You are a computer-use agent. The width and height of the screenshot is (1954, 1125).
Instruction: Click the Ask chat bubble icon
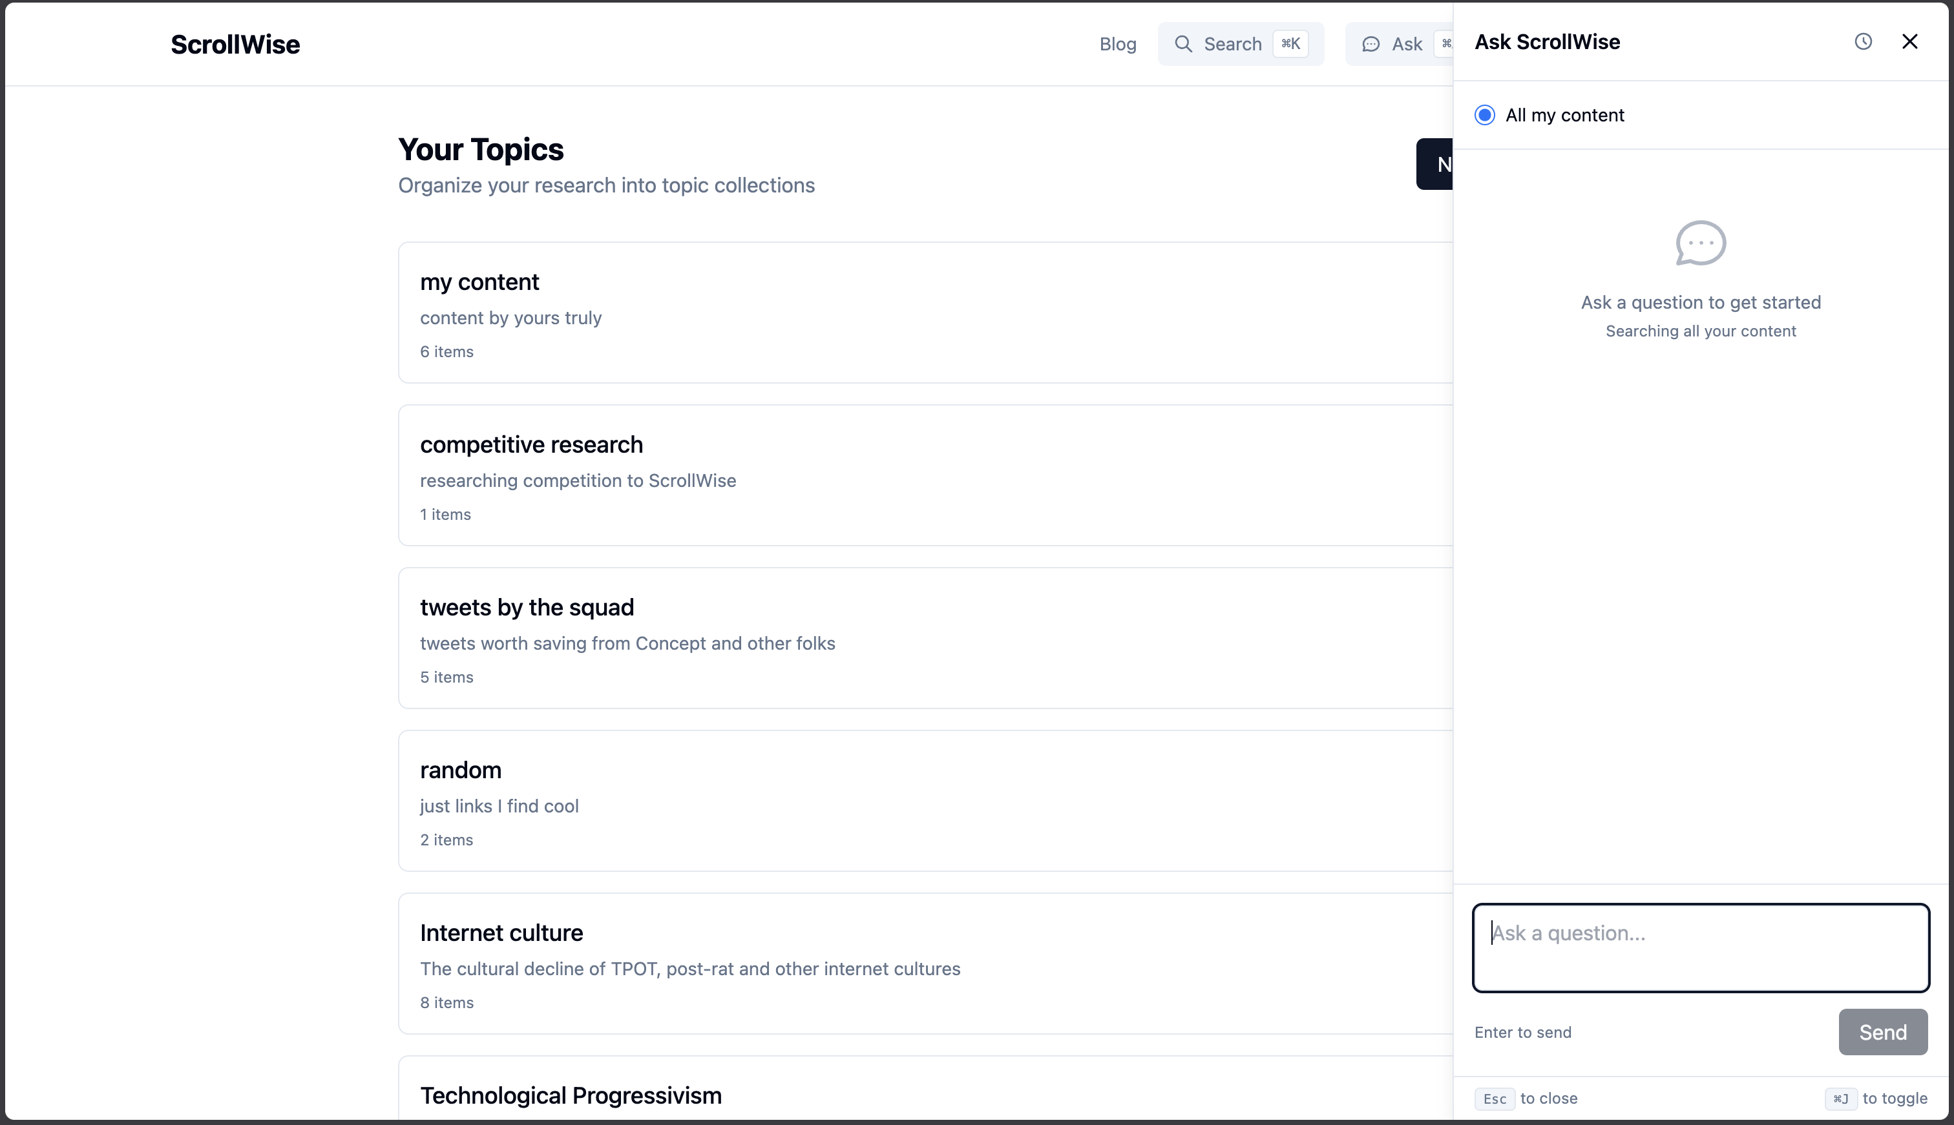click(1371, 44)
